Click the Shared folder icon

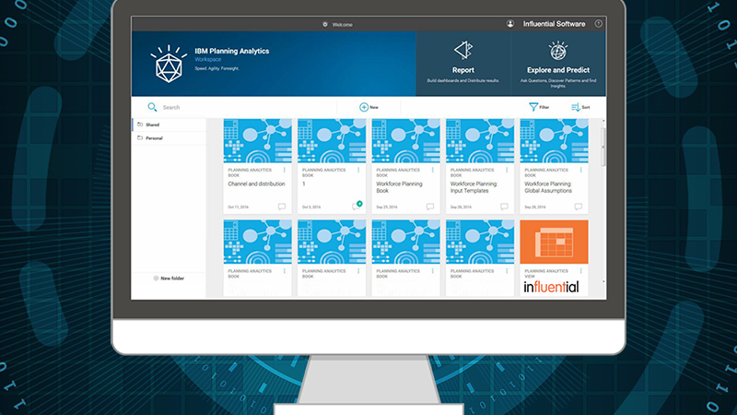tap(140, 125)
